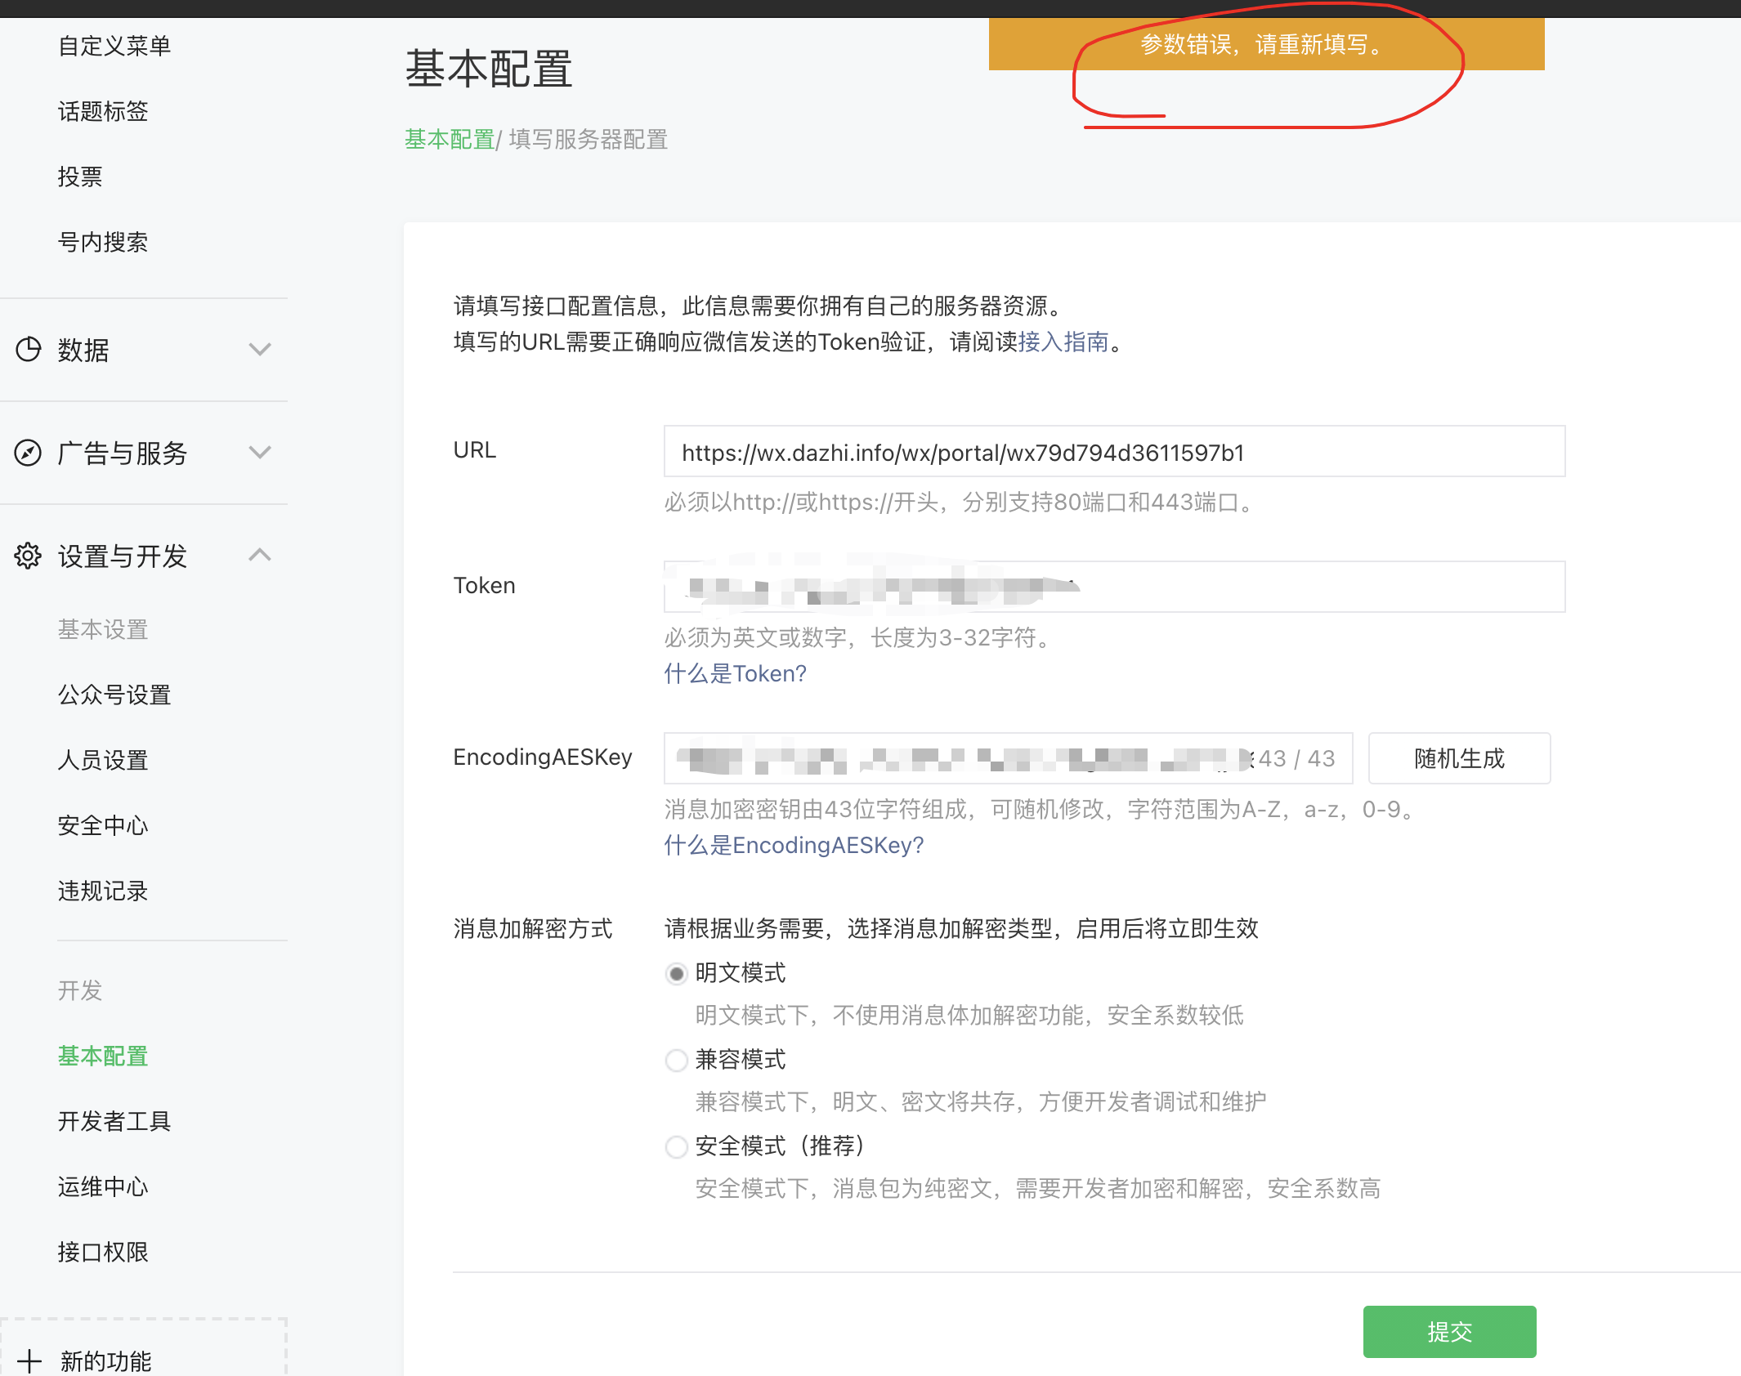
Task: Expand the 广告与服务 section chevron
Action: pos(260,453)
